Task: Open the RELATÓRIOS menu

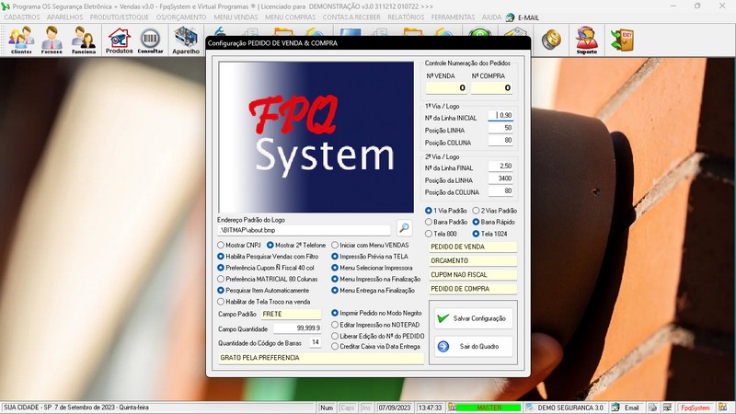Action: [x=406, y=17]
